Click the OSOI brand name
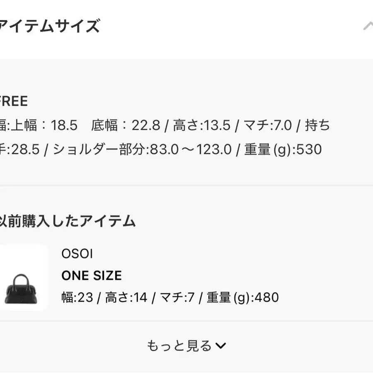Screen dimensions: 373x373 [x=77, y=254]
